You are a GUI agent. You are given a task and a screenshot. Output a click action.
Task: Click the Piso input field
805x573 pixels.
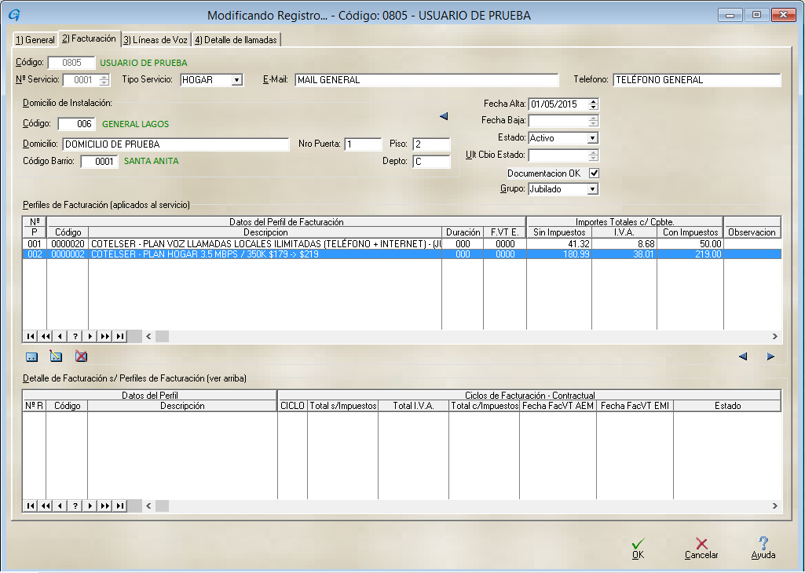coord(431,144)
